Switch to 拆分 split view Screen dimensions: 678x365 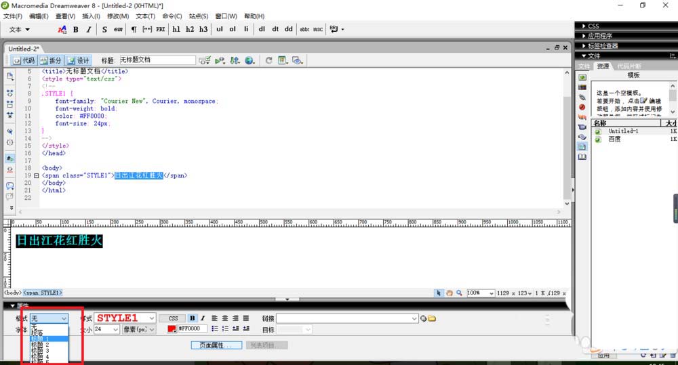tap(51, 60)
